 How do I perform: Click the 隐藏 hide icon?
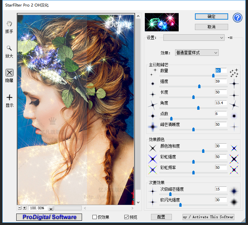9,73
